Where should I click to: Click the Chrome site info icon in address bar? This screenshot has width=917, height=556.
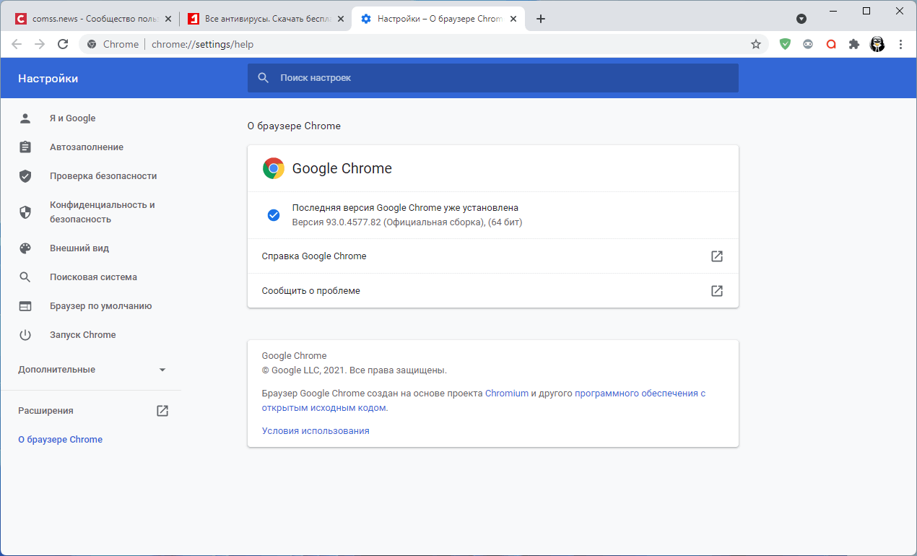92,44
